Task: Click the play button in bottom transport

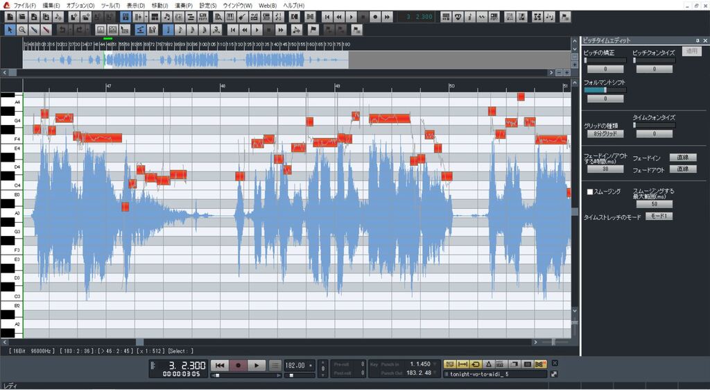Action: coord(257,365)
